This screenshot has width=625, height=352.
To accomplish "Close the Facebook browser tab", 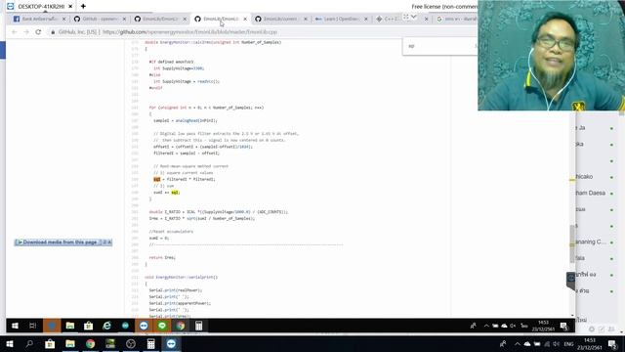I will 63,19.
